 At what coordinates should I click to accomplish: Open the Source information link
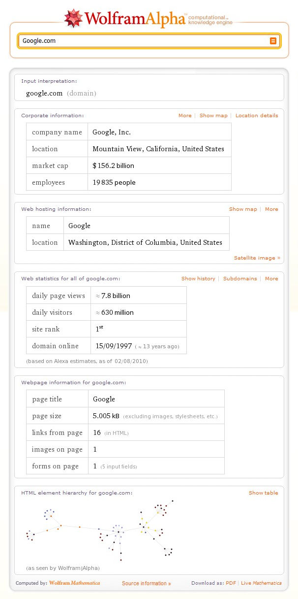coord(147,584)
